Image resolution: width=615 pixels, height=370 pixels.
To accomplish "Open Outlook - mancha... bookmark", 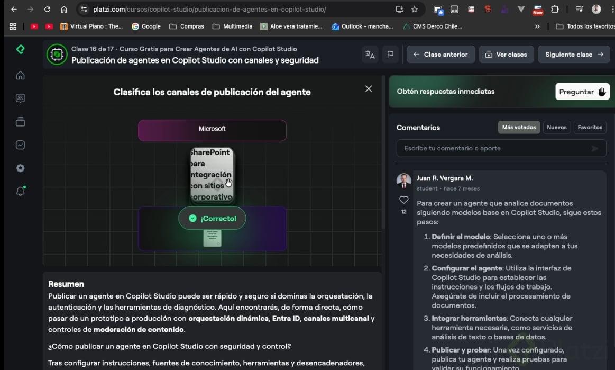I will 362,26.
